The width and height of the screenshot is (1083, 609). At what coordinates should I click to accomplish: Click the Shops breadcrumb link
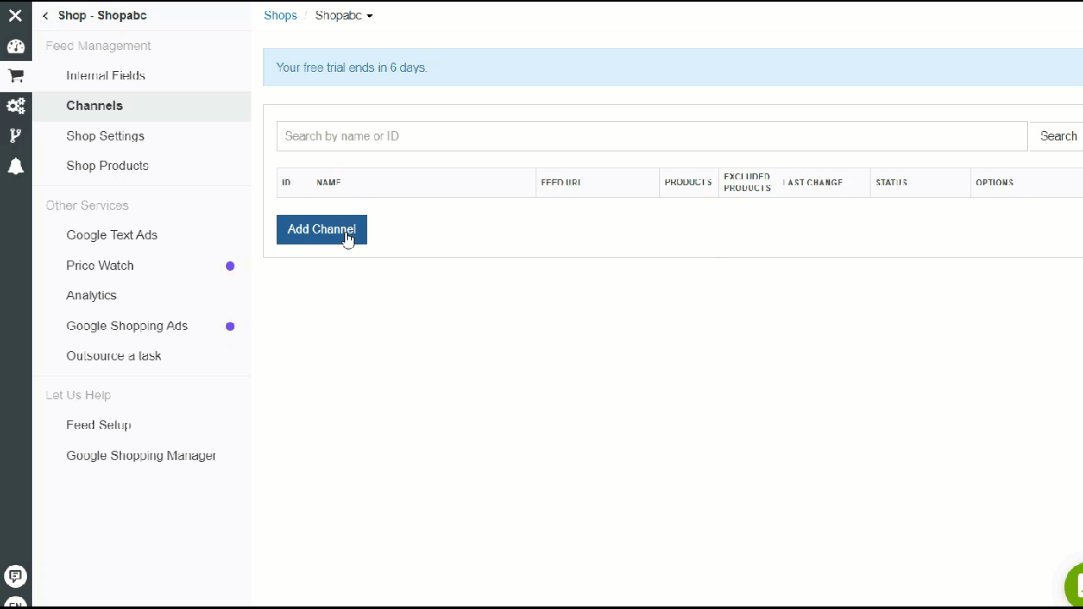(x=280, y=15)
